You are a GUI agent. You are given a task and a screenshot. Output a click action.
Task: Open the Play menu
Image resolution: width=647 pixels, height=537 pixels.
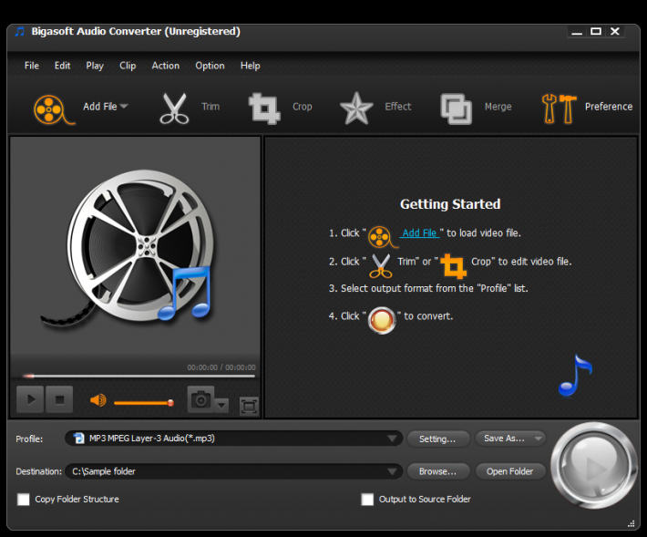click(x=95, y=66)
